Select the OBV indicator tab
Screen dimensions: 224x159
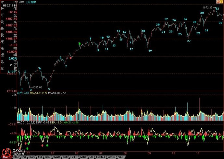[47, 157]
